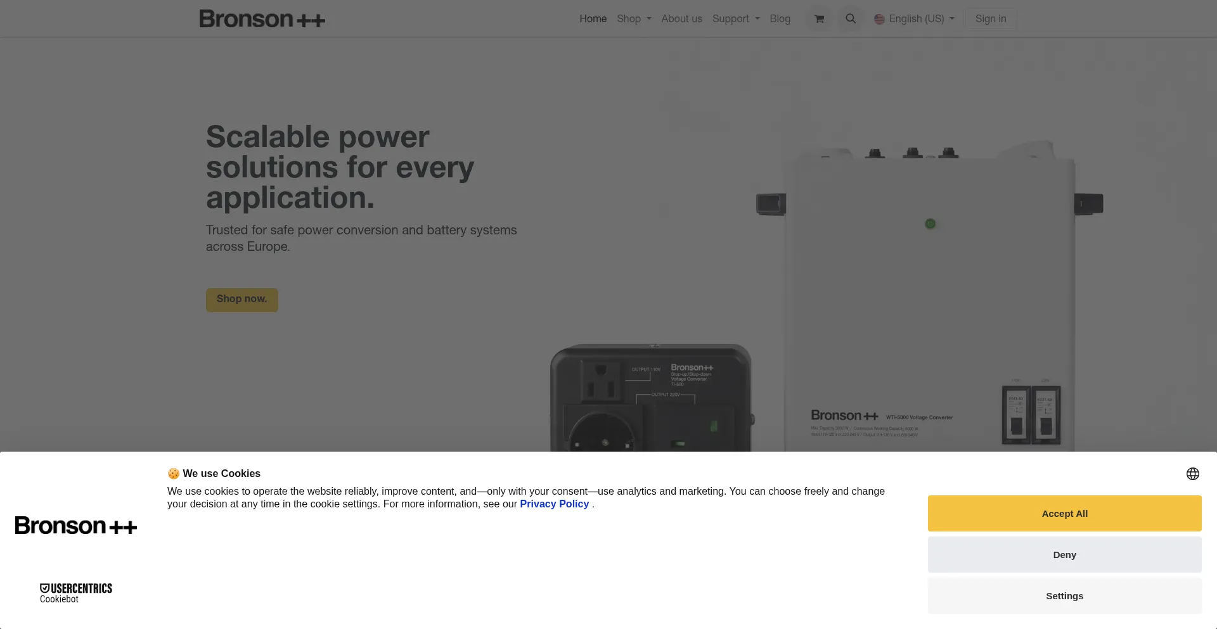Expand the Shop dropdown menu

pyautogui.click(x=634, y=19)
